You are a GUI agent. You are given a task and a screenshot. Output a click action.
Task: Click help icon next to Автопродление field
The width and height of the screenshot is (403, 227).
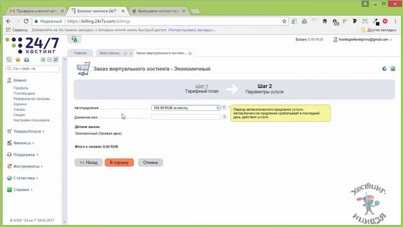[224, 108]
